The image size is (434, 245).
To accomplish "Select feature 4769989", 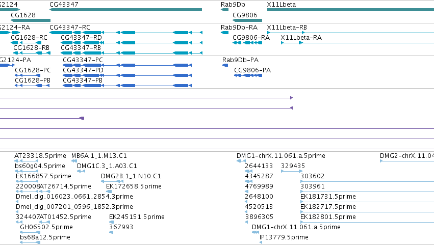I will (x=247, y=192).
